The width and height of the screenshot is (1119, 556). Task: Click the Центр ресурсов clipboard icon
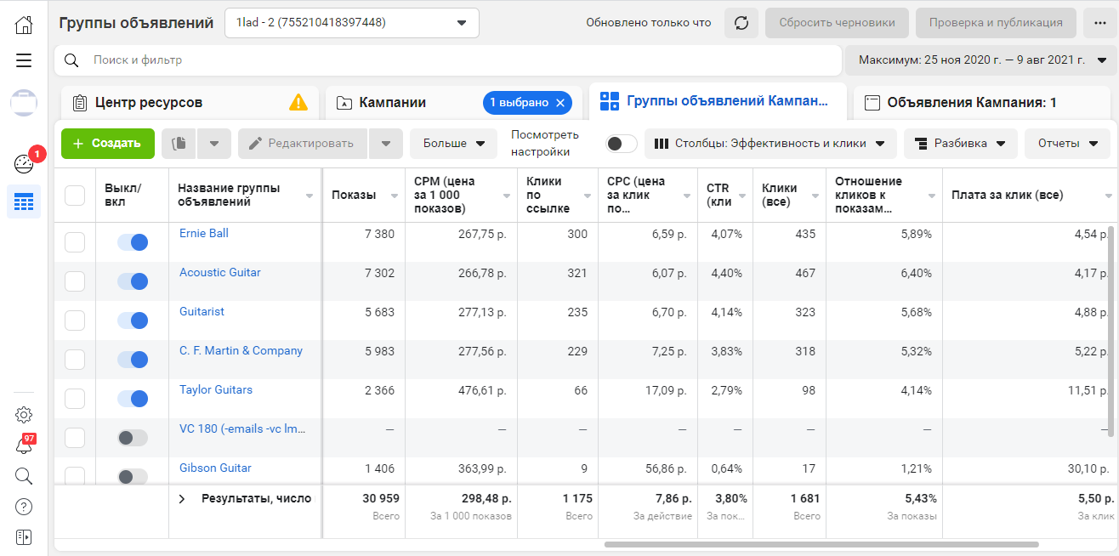click(x=81, y=103)
